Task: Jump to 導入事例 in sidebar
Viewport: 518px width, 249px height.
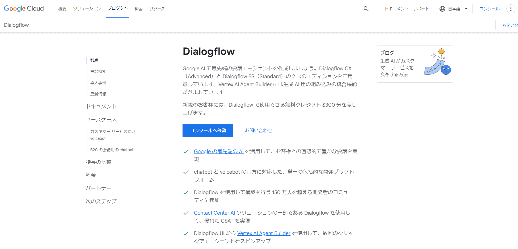Action: [98, 83]
